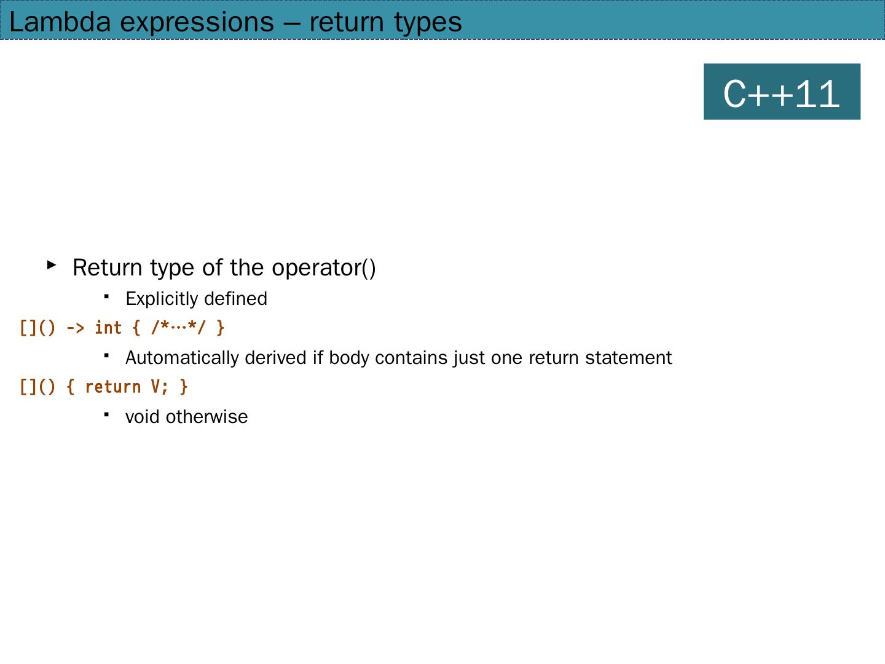Screen dimensions: 885x664
Task: Click the 'void otherwise' bullet text
Action: (x=186, y=417)
